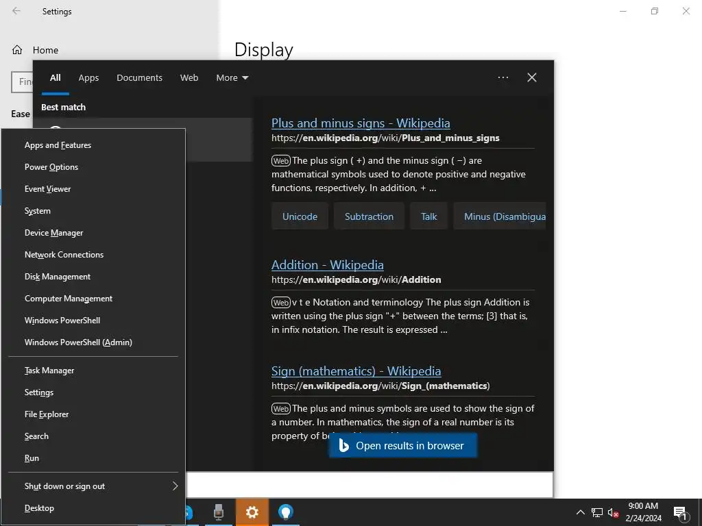Click the Best match heading text

coord(63,108)
